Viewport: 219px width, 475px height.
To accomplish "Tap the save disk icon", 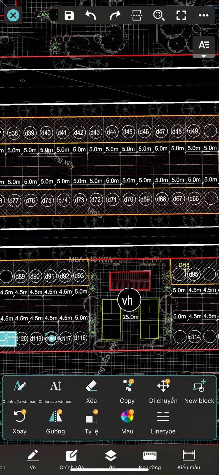I will [x=69, y=15].
